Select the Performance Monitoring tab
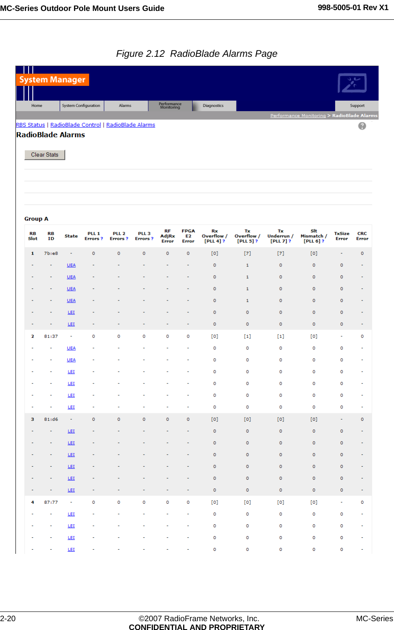This screenshot has height=630, width=394. click(170, 106)
